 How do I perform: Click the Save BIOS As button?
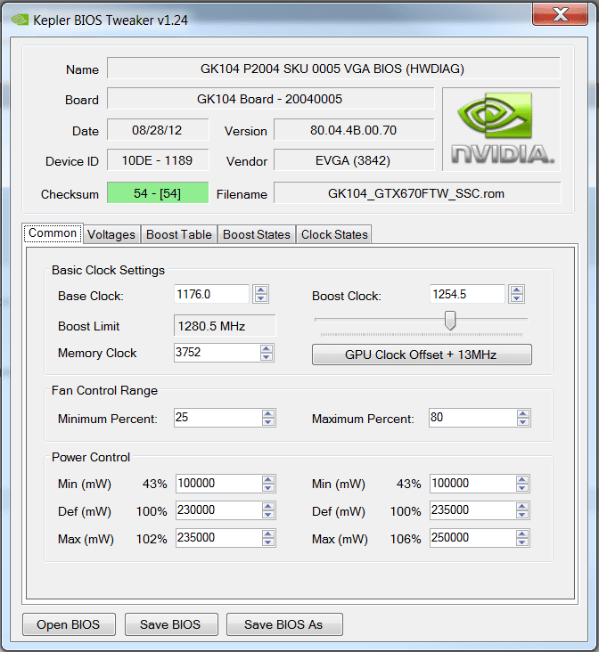point(284,624)
